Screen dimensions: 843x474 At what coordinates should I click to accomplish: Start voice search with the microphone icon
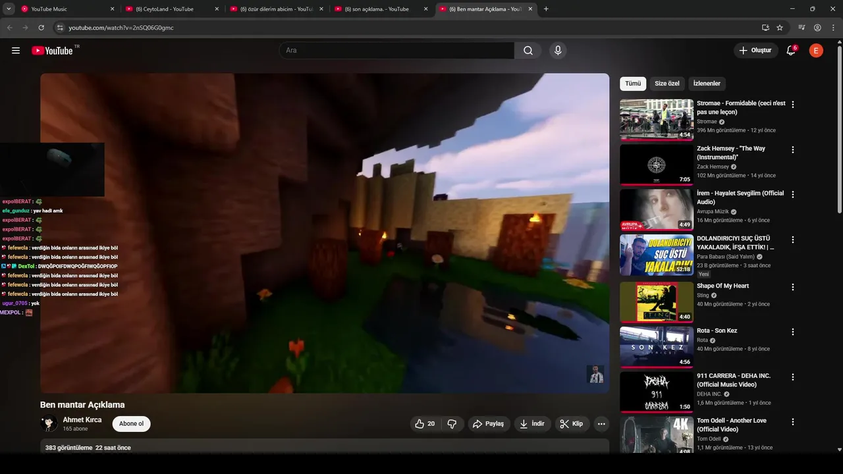[558, 51]
